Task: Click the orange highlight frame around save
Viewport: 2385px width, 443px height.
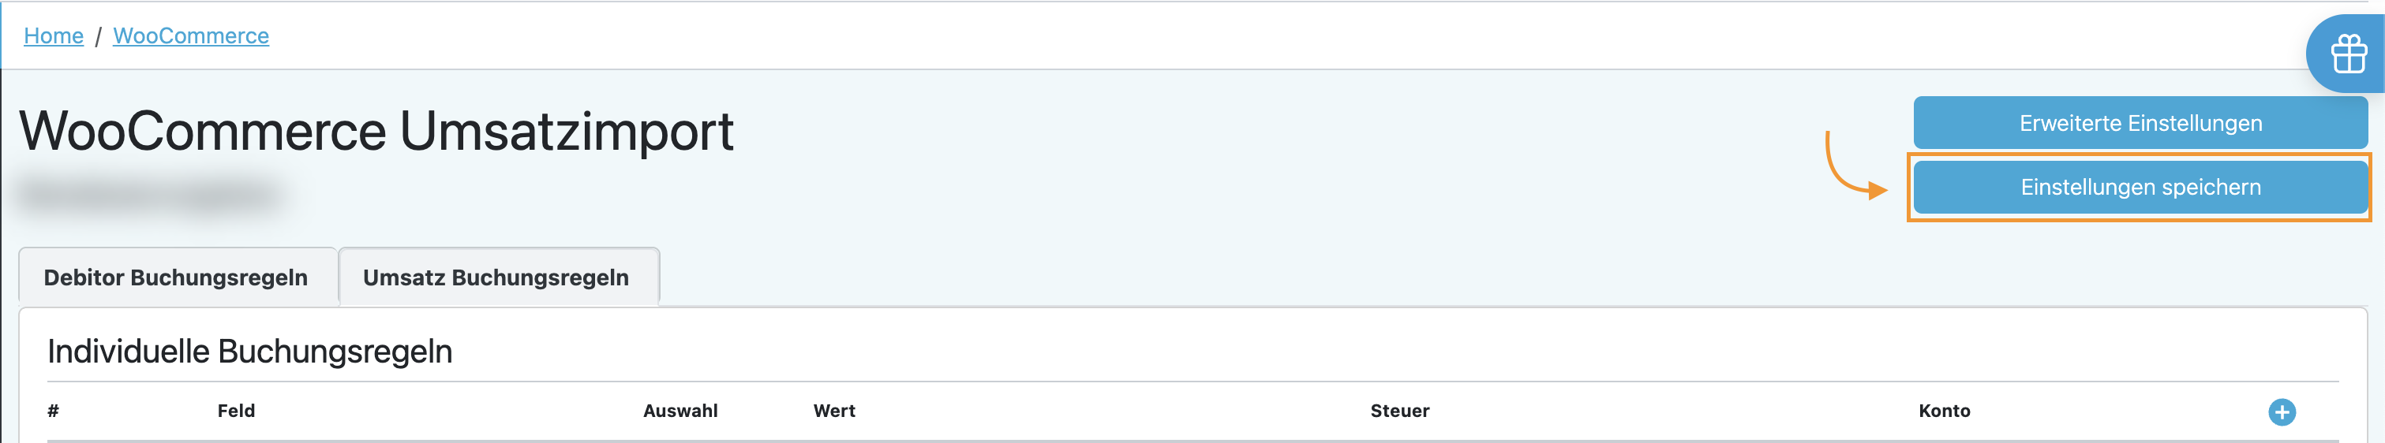Action: click(x=2139, y=218)
